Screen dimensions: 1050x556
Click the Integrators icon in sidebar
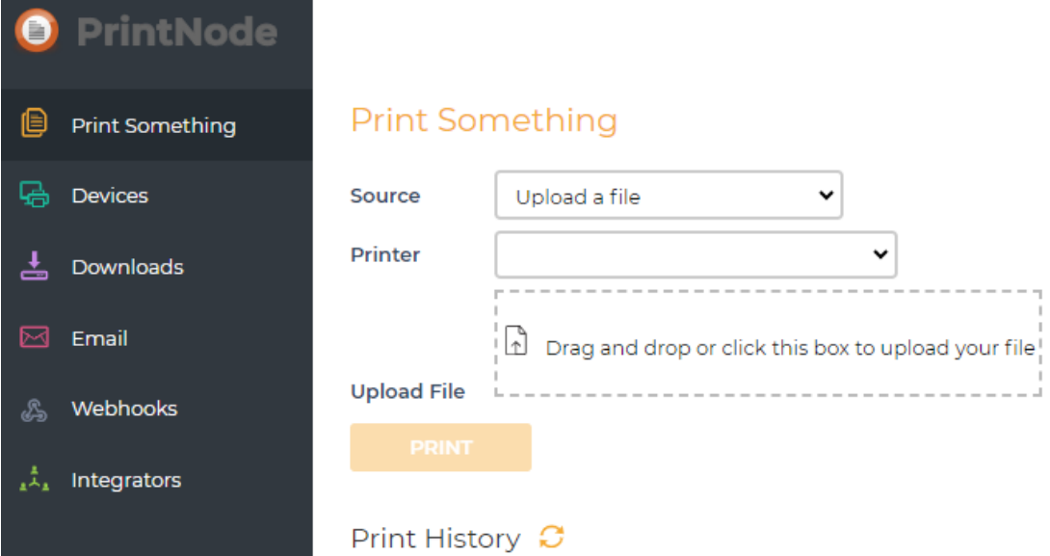click(x=35, y=479)
